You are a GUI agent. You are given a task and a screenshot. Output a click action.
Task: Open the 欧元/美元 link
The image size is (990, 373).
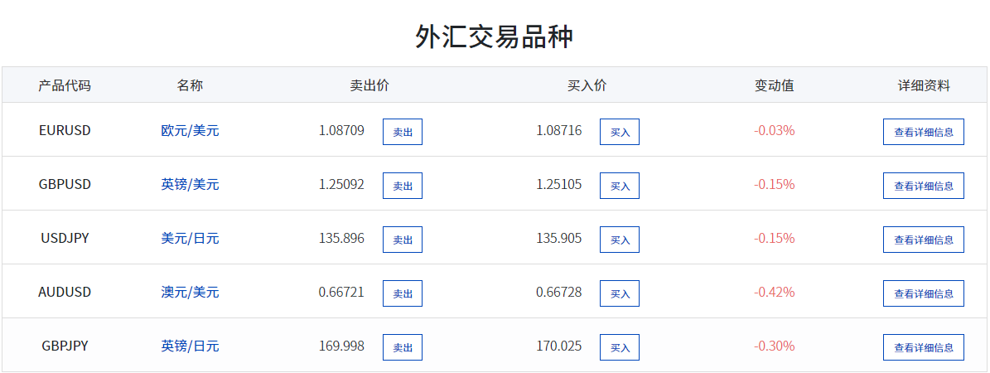(190, 130)
